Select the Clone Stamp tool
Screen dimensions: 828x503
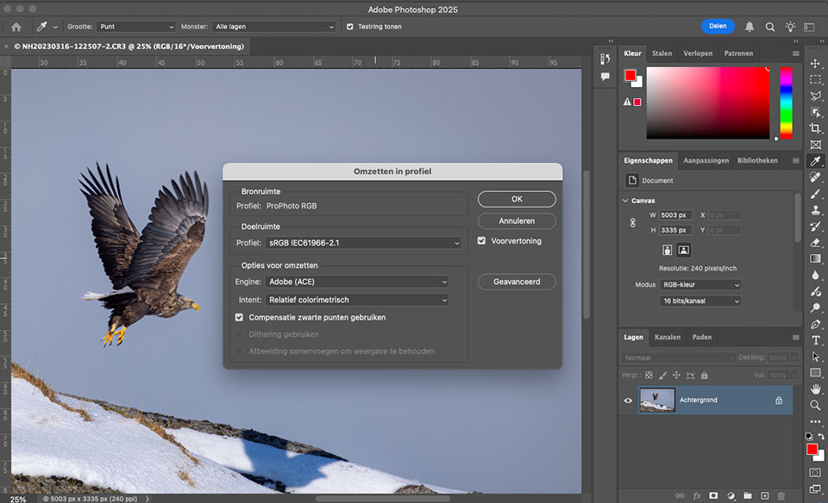(x=815, y=210)
